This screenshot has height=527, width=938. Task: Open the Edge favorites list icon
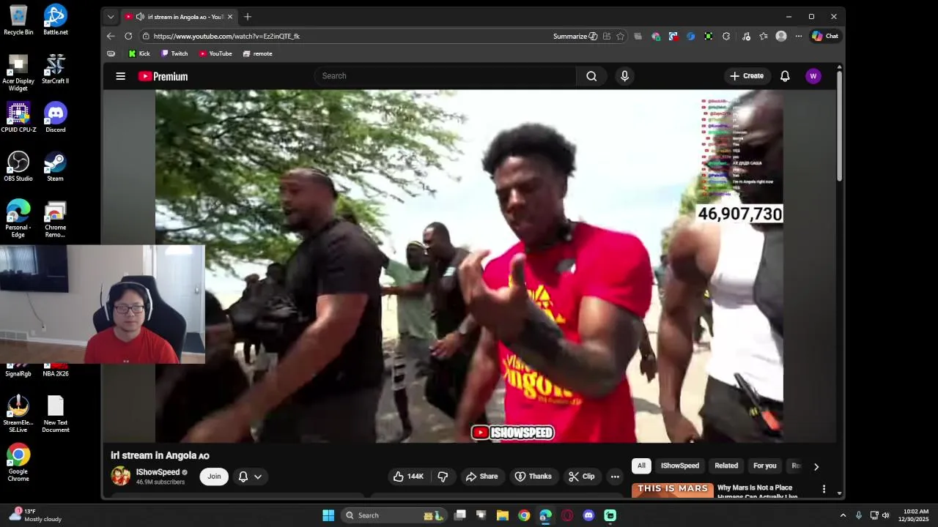[764, 36]
